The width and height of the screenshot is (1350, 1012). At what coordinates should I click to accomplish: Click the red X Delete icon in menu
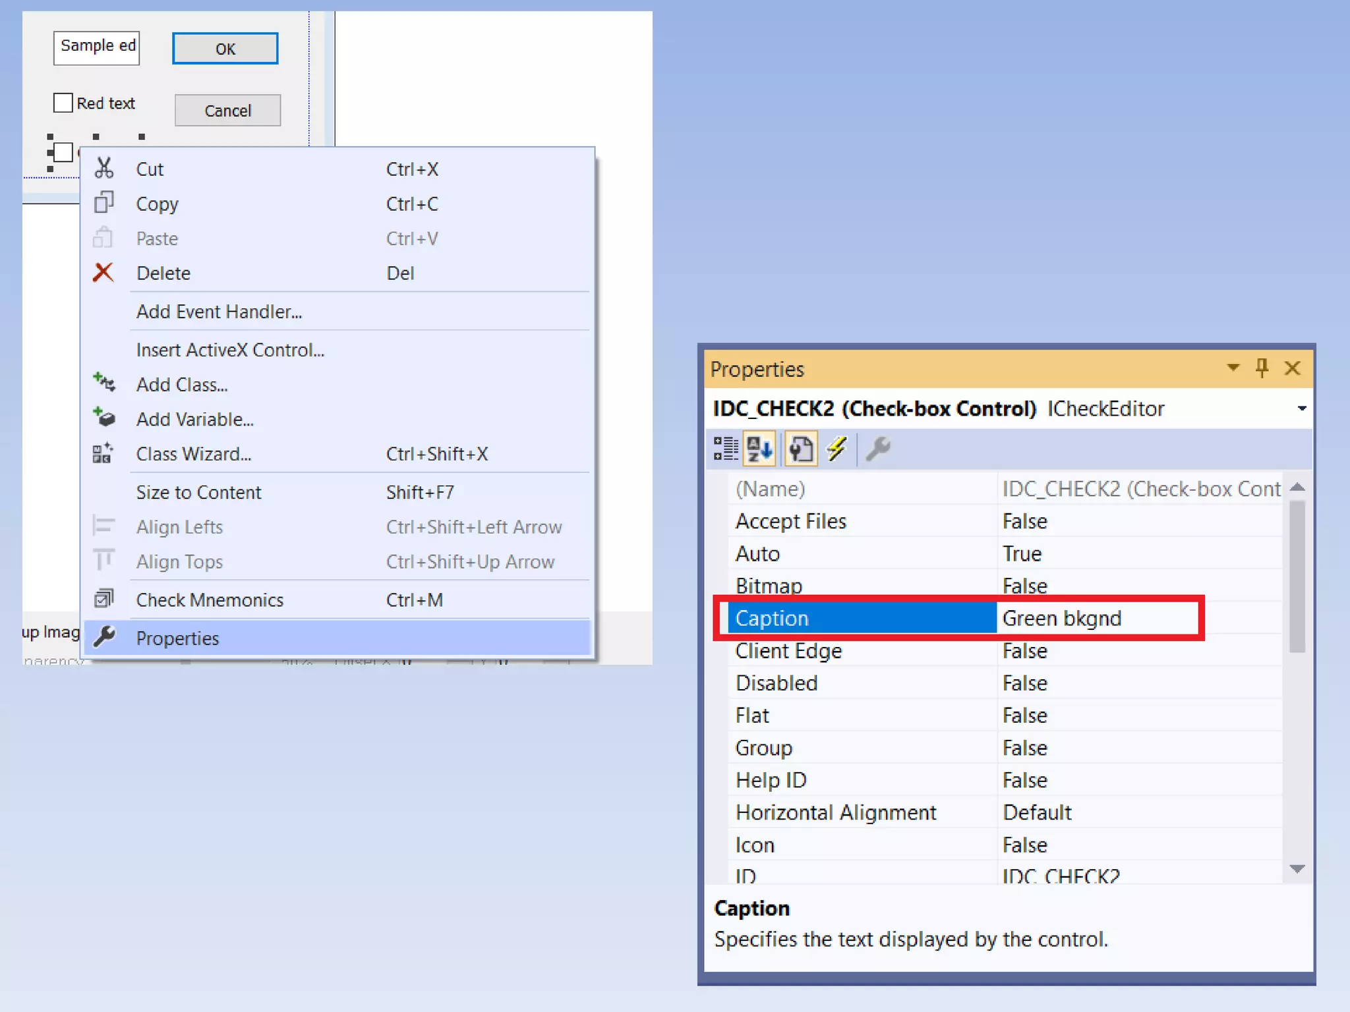click(x=103, y=273)
